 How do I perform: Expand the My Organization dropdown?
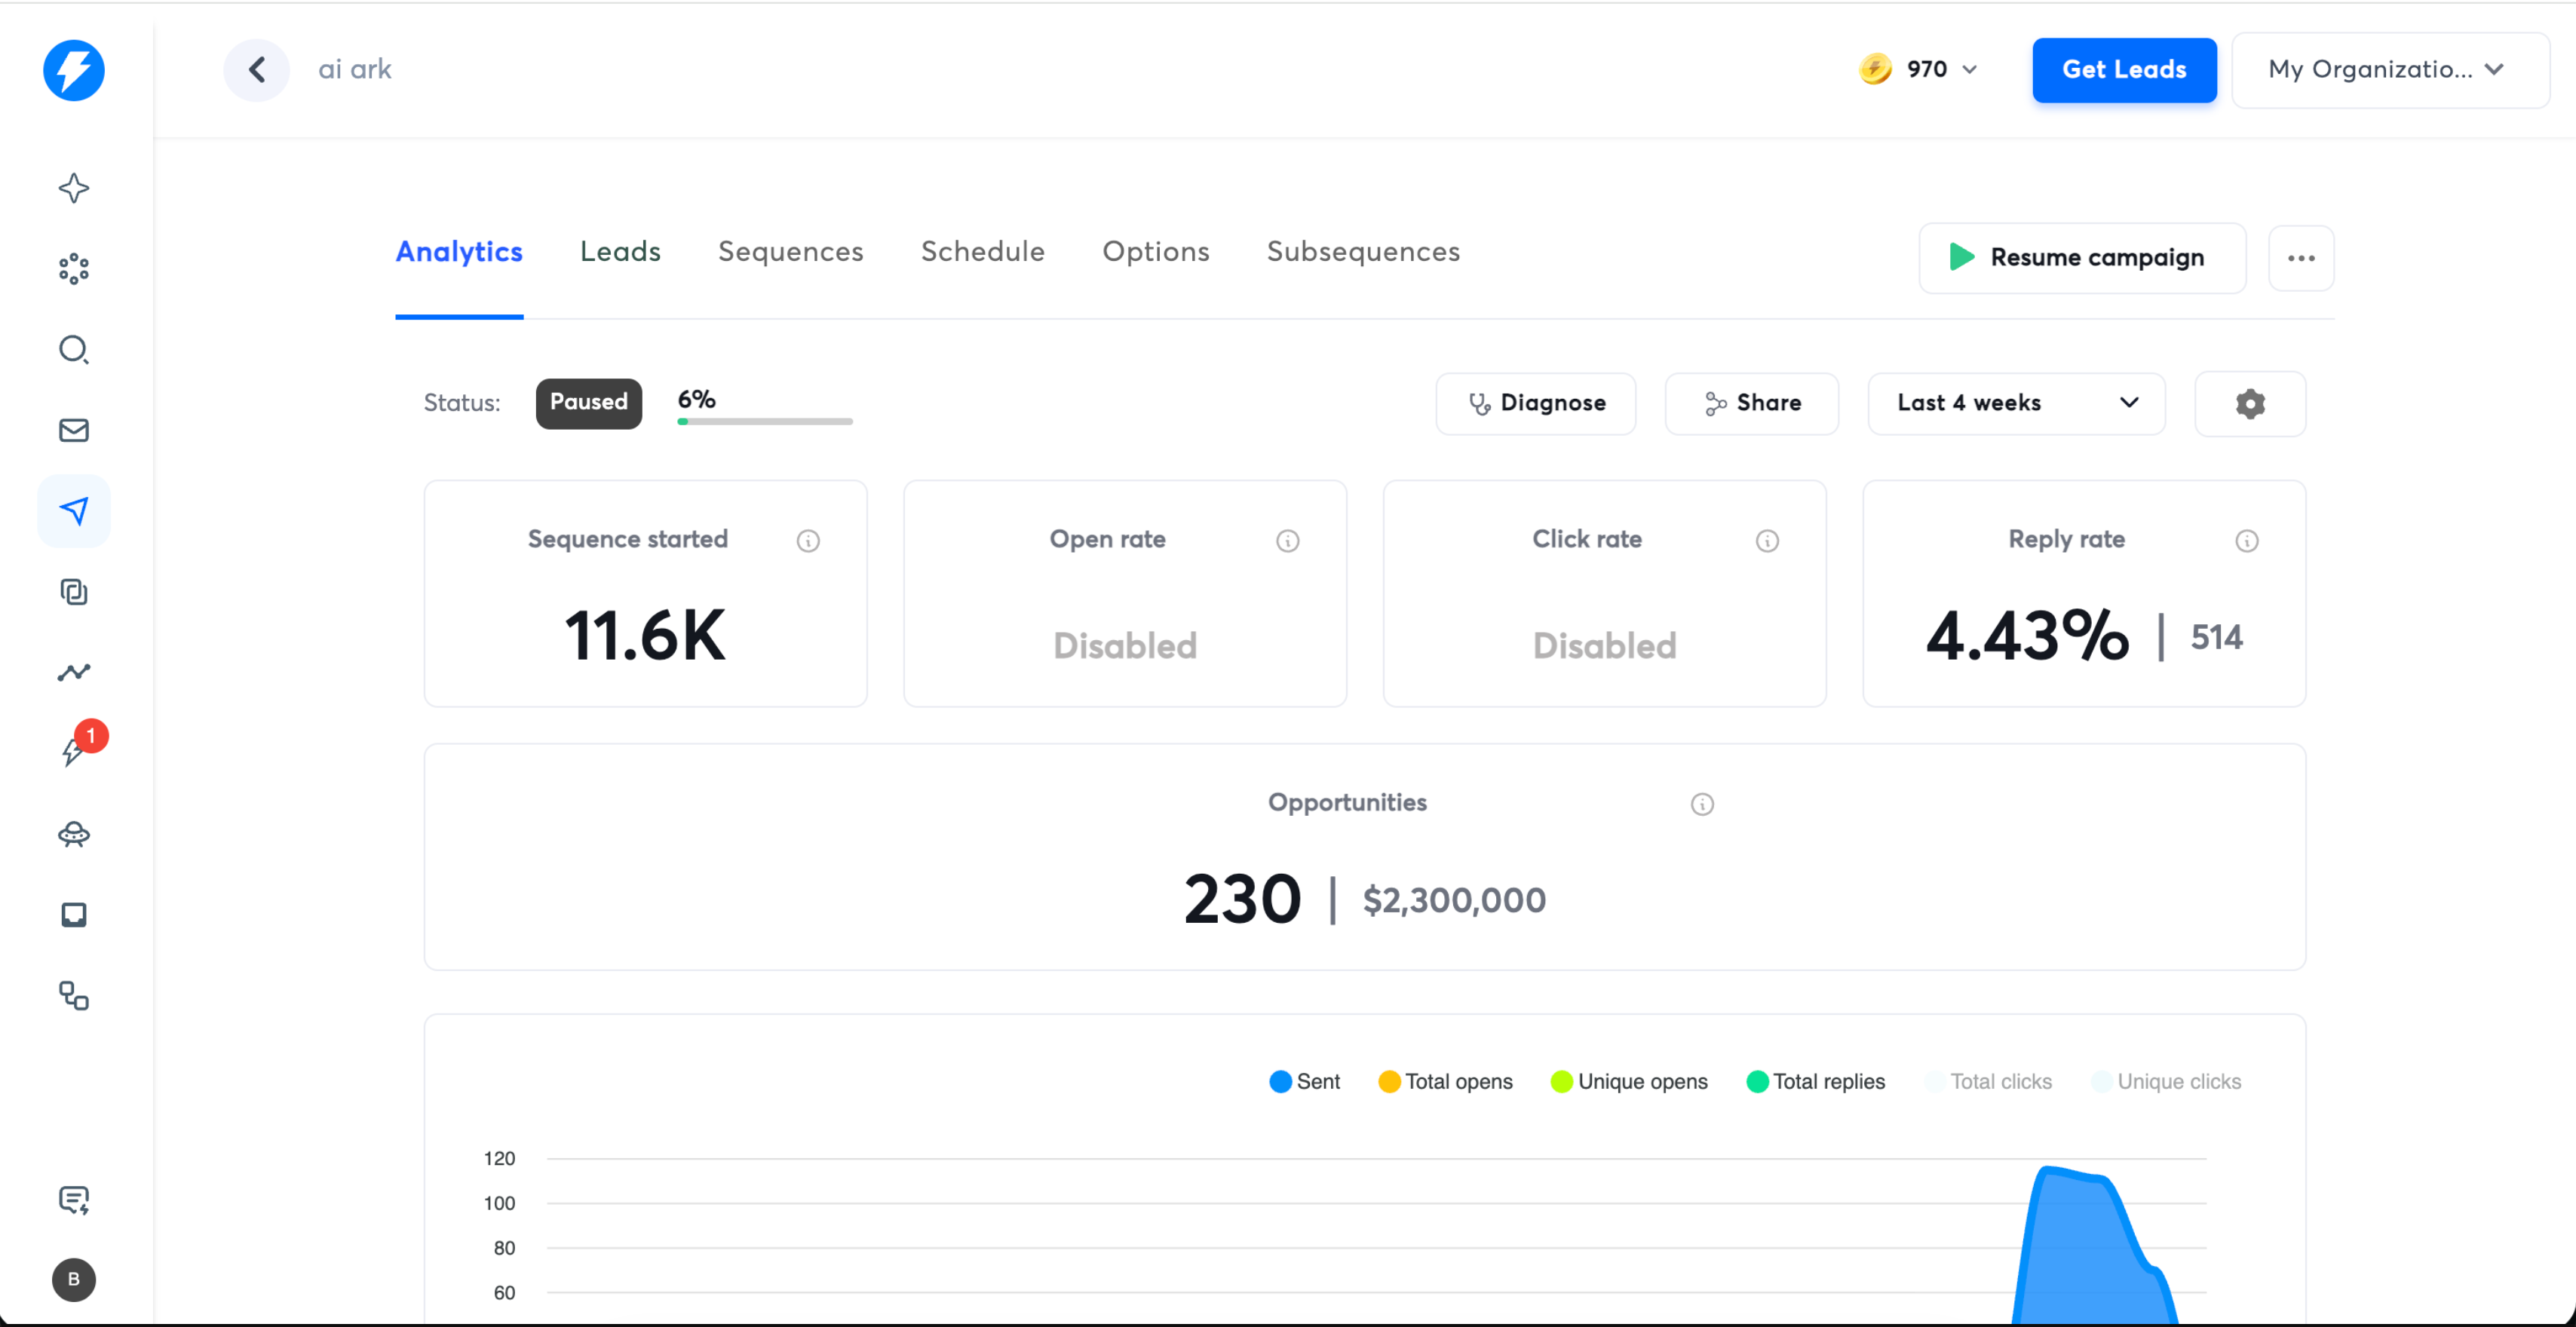click(x=2390, y=70)
